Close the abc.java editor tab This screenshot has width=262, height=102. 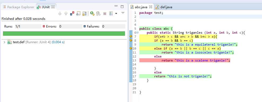[x=150, y=7]
